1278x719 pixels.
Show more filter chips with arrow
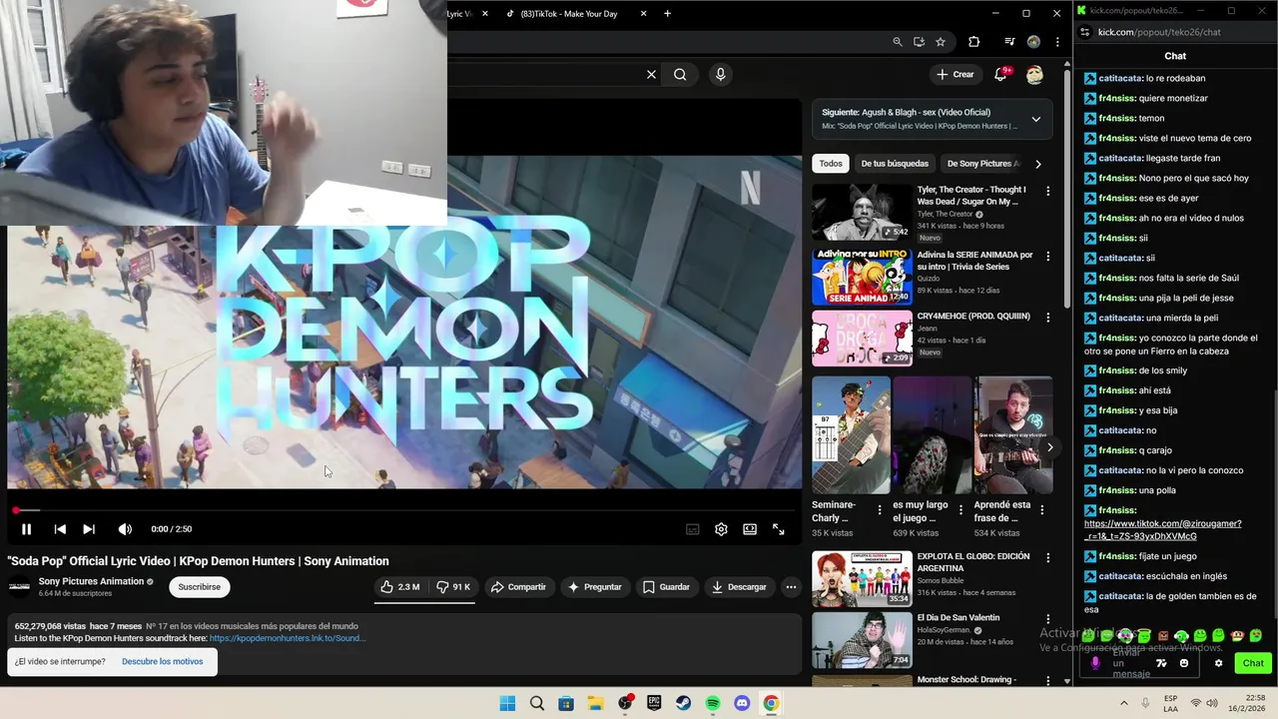[1038, 164]
